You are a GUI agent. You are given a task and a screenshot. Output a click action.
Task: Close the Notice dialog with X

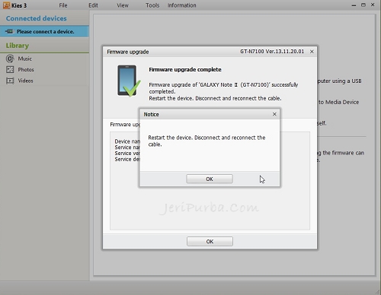[x=274, y=114]
